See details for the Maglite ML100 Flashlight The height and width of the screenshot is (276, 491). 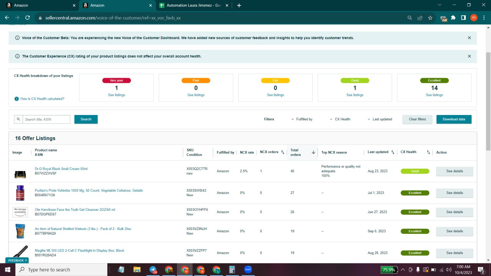click(455, 253)
